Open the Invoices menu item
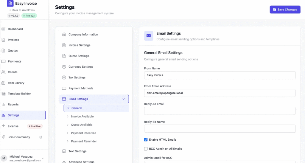Screen dimensions: 305x163 click(13, 40)
